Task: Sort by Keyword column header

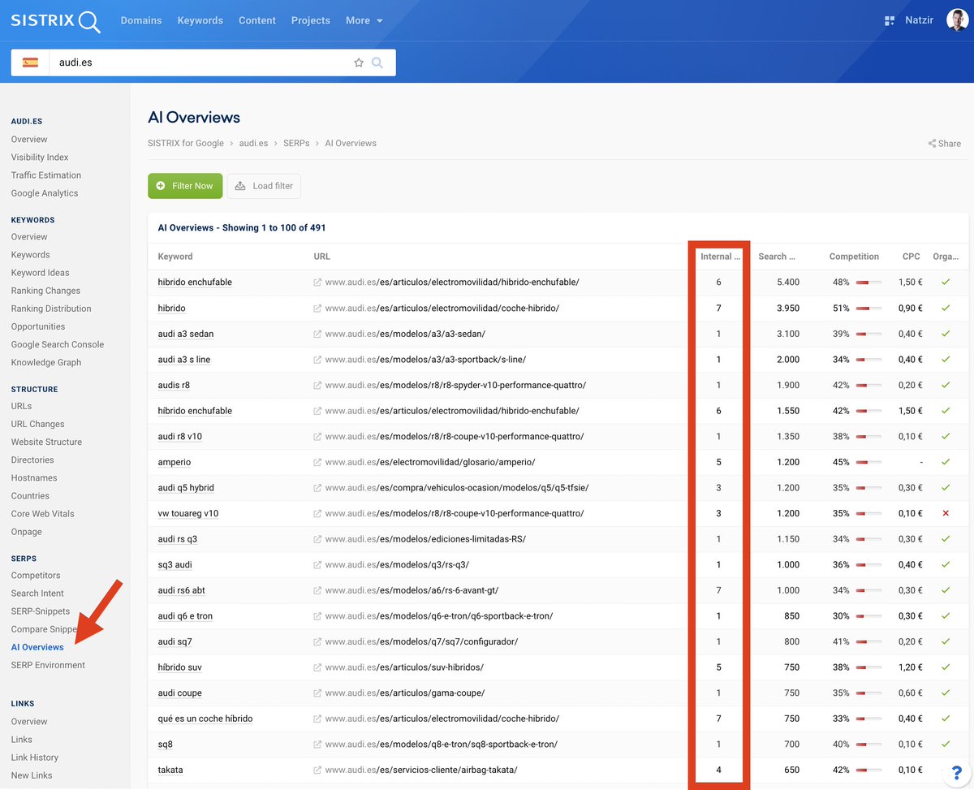Action: [175, 257]
